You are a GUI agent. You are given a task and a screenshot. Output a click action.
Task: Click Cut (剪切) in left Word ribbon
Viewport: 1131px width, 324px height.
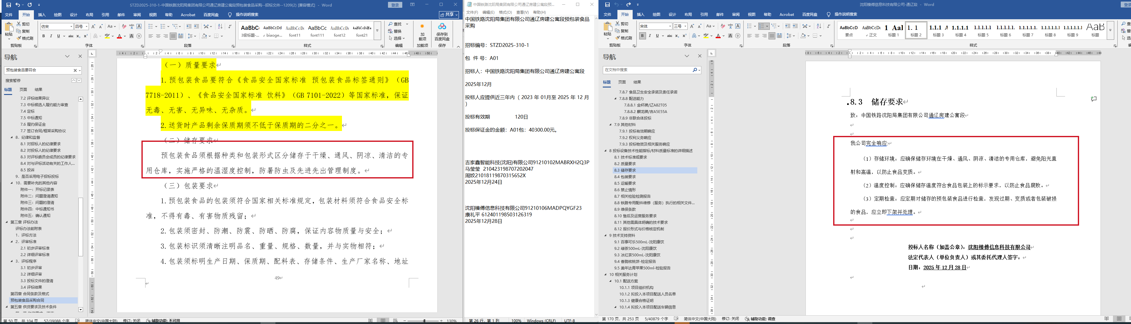23,24
